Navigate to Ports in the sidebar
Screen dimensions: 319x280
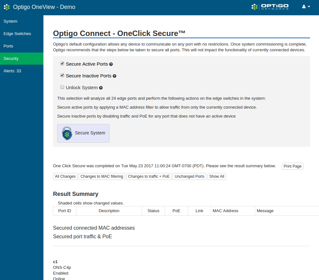click(x=8, y=46)
